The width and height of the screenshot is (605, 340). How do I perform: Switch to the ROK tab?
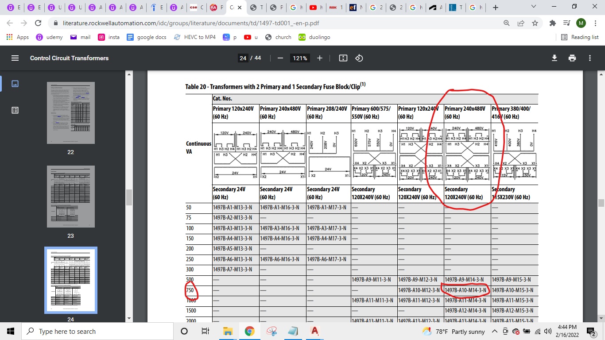pyautogui.click(x=336, y=8)
